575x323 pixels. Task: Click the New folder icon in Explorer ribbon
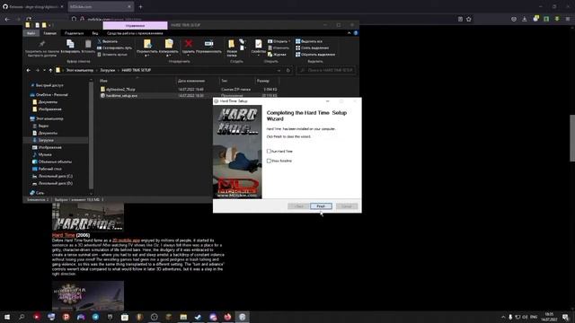pyautogui.click(x=232, y=44)
